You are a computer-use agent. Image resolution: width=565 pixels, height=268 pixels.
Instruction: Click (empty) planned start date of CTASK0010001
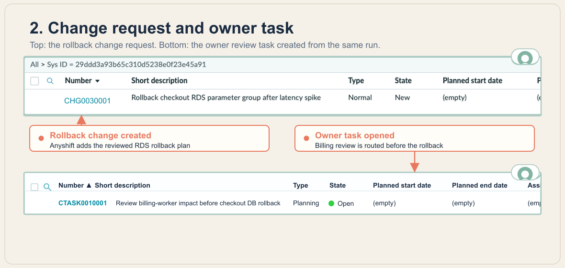click(x=384, y=203)
